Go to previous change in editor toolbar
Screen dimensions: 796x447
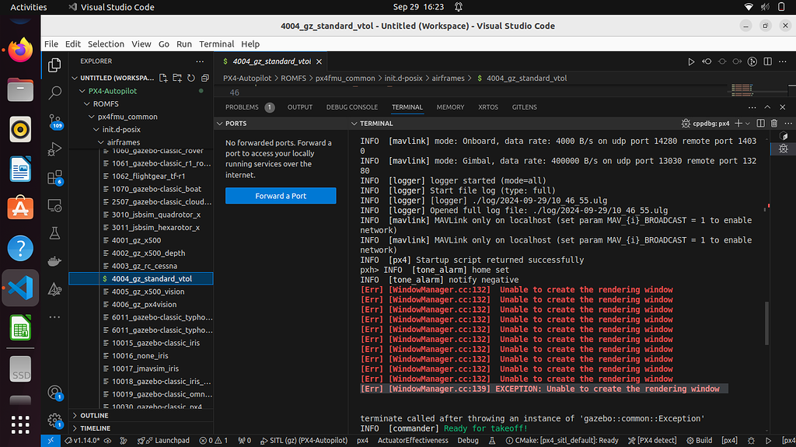click(707, 61)
